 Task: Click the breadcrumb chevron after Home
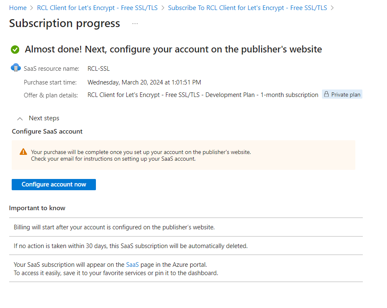[x=32, y=8]
